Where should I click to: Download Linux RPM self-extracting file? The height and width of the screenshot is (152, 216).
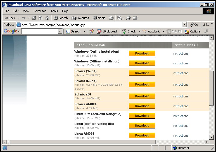(x=142, y=116)
